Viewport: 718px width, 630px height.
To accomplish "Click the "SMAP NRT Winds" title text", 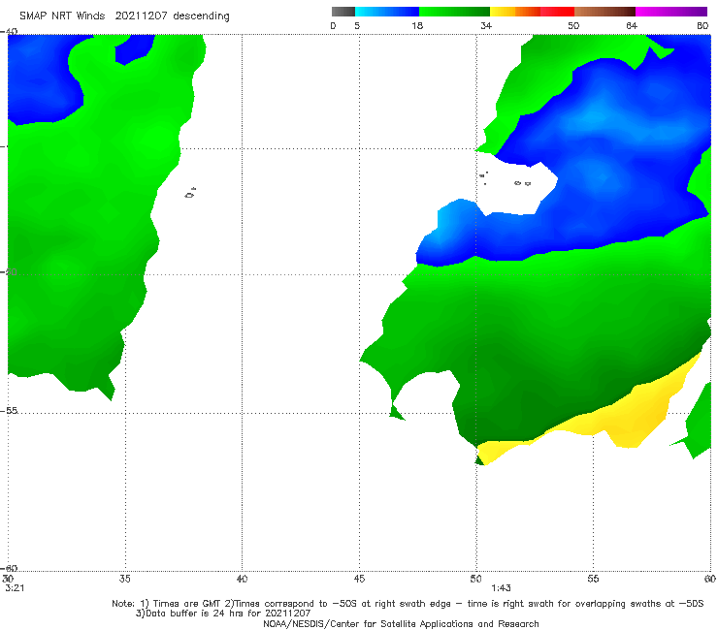I will point(62,16).
